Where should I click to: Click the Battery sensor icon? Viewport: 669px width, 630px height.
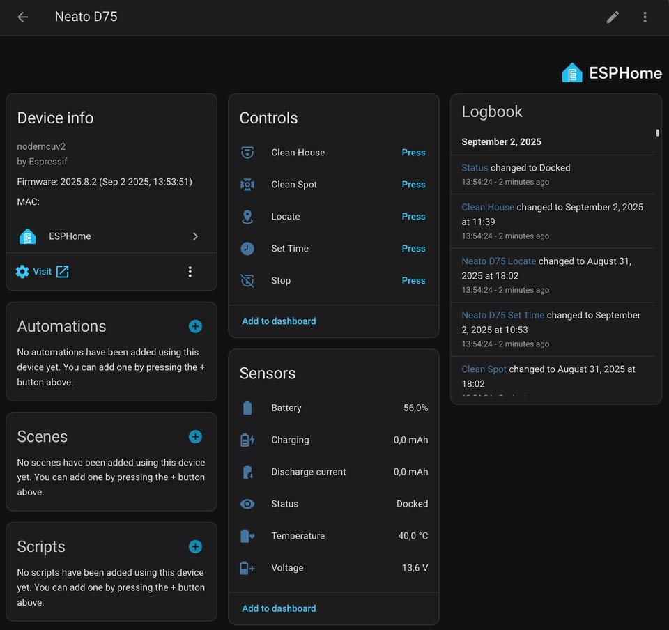[247, 408]
